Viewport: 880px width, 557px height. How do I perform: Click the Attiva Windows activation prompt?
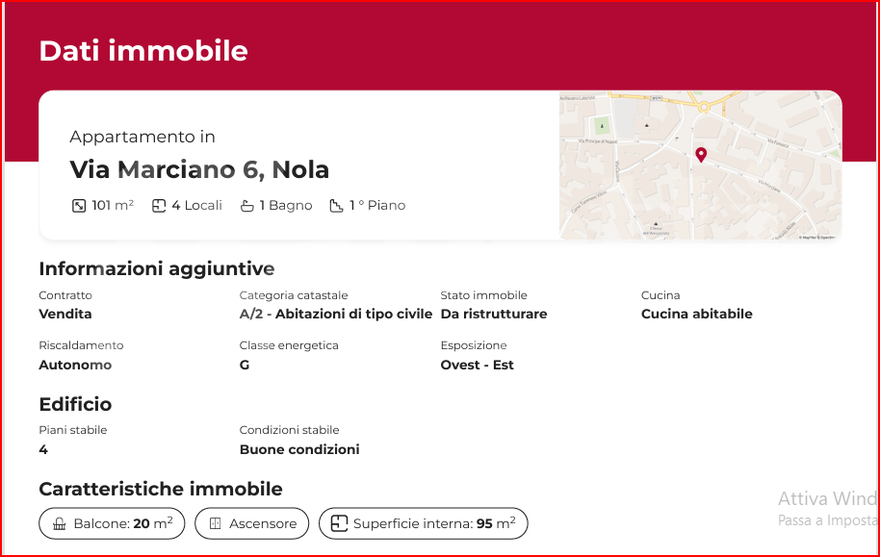click(x=826, y=498)
